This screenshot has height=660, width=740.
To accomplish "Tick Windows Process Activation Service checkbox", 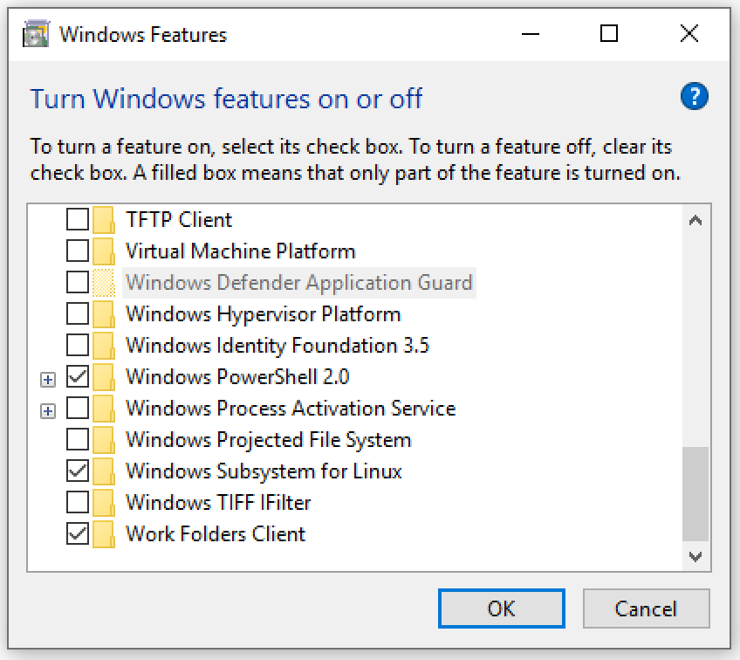I will pos(78,408).
